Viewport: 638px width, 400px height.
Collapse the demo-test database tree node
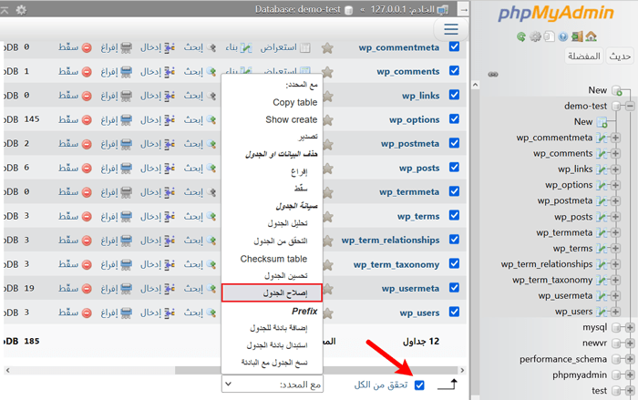point(630,107)
